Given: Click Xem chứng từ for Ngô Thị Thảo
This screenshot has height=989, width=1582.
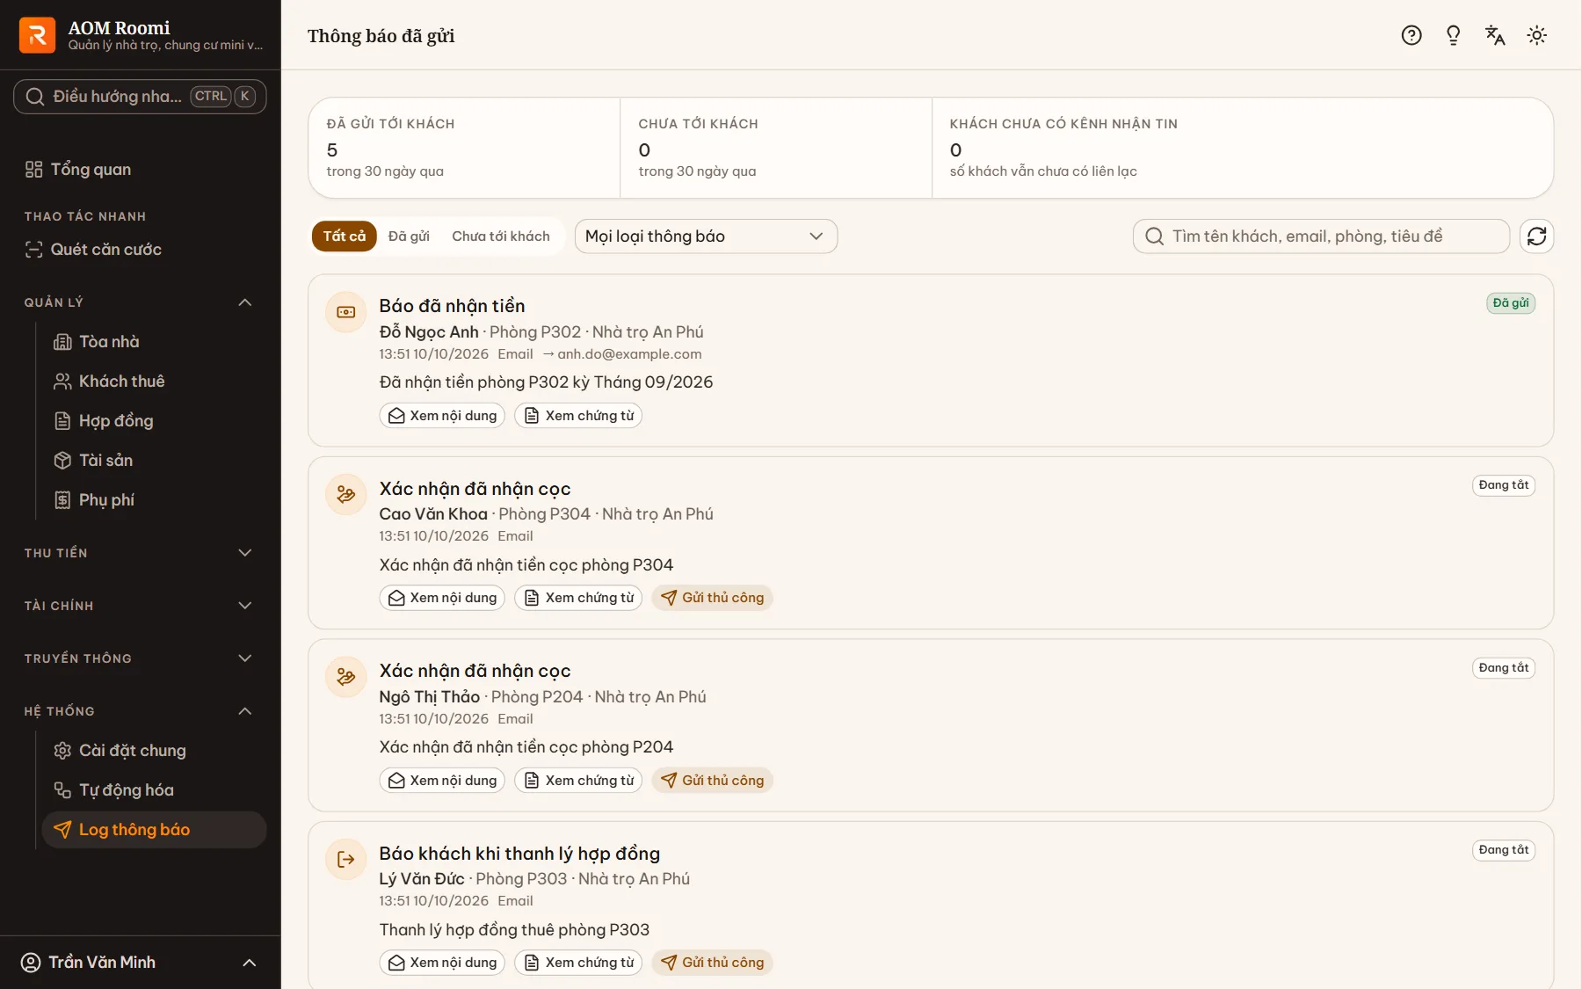Looking at the screenshot, I should point(578,781).
